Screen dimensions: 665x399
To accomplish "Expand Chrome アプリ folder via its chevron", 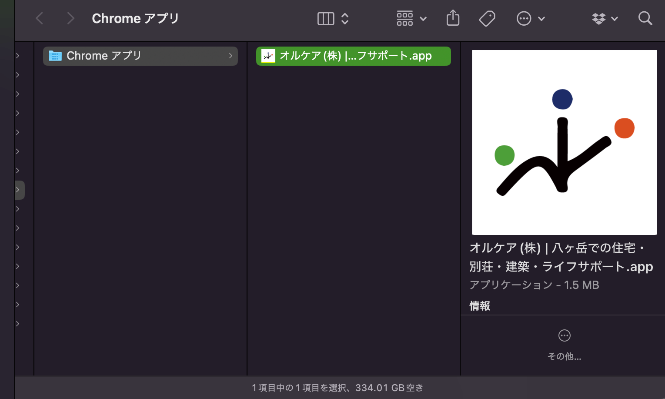I will [231, 56].
